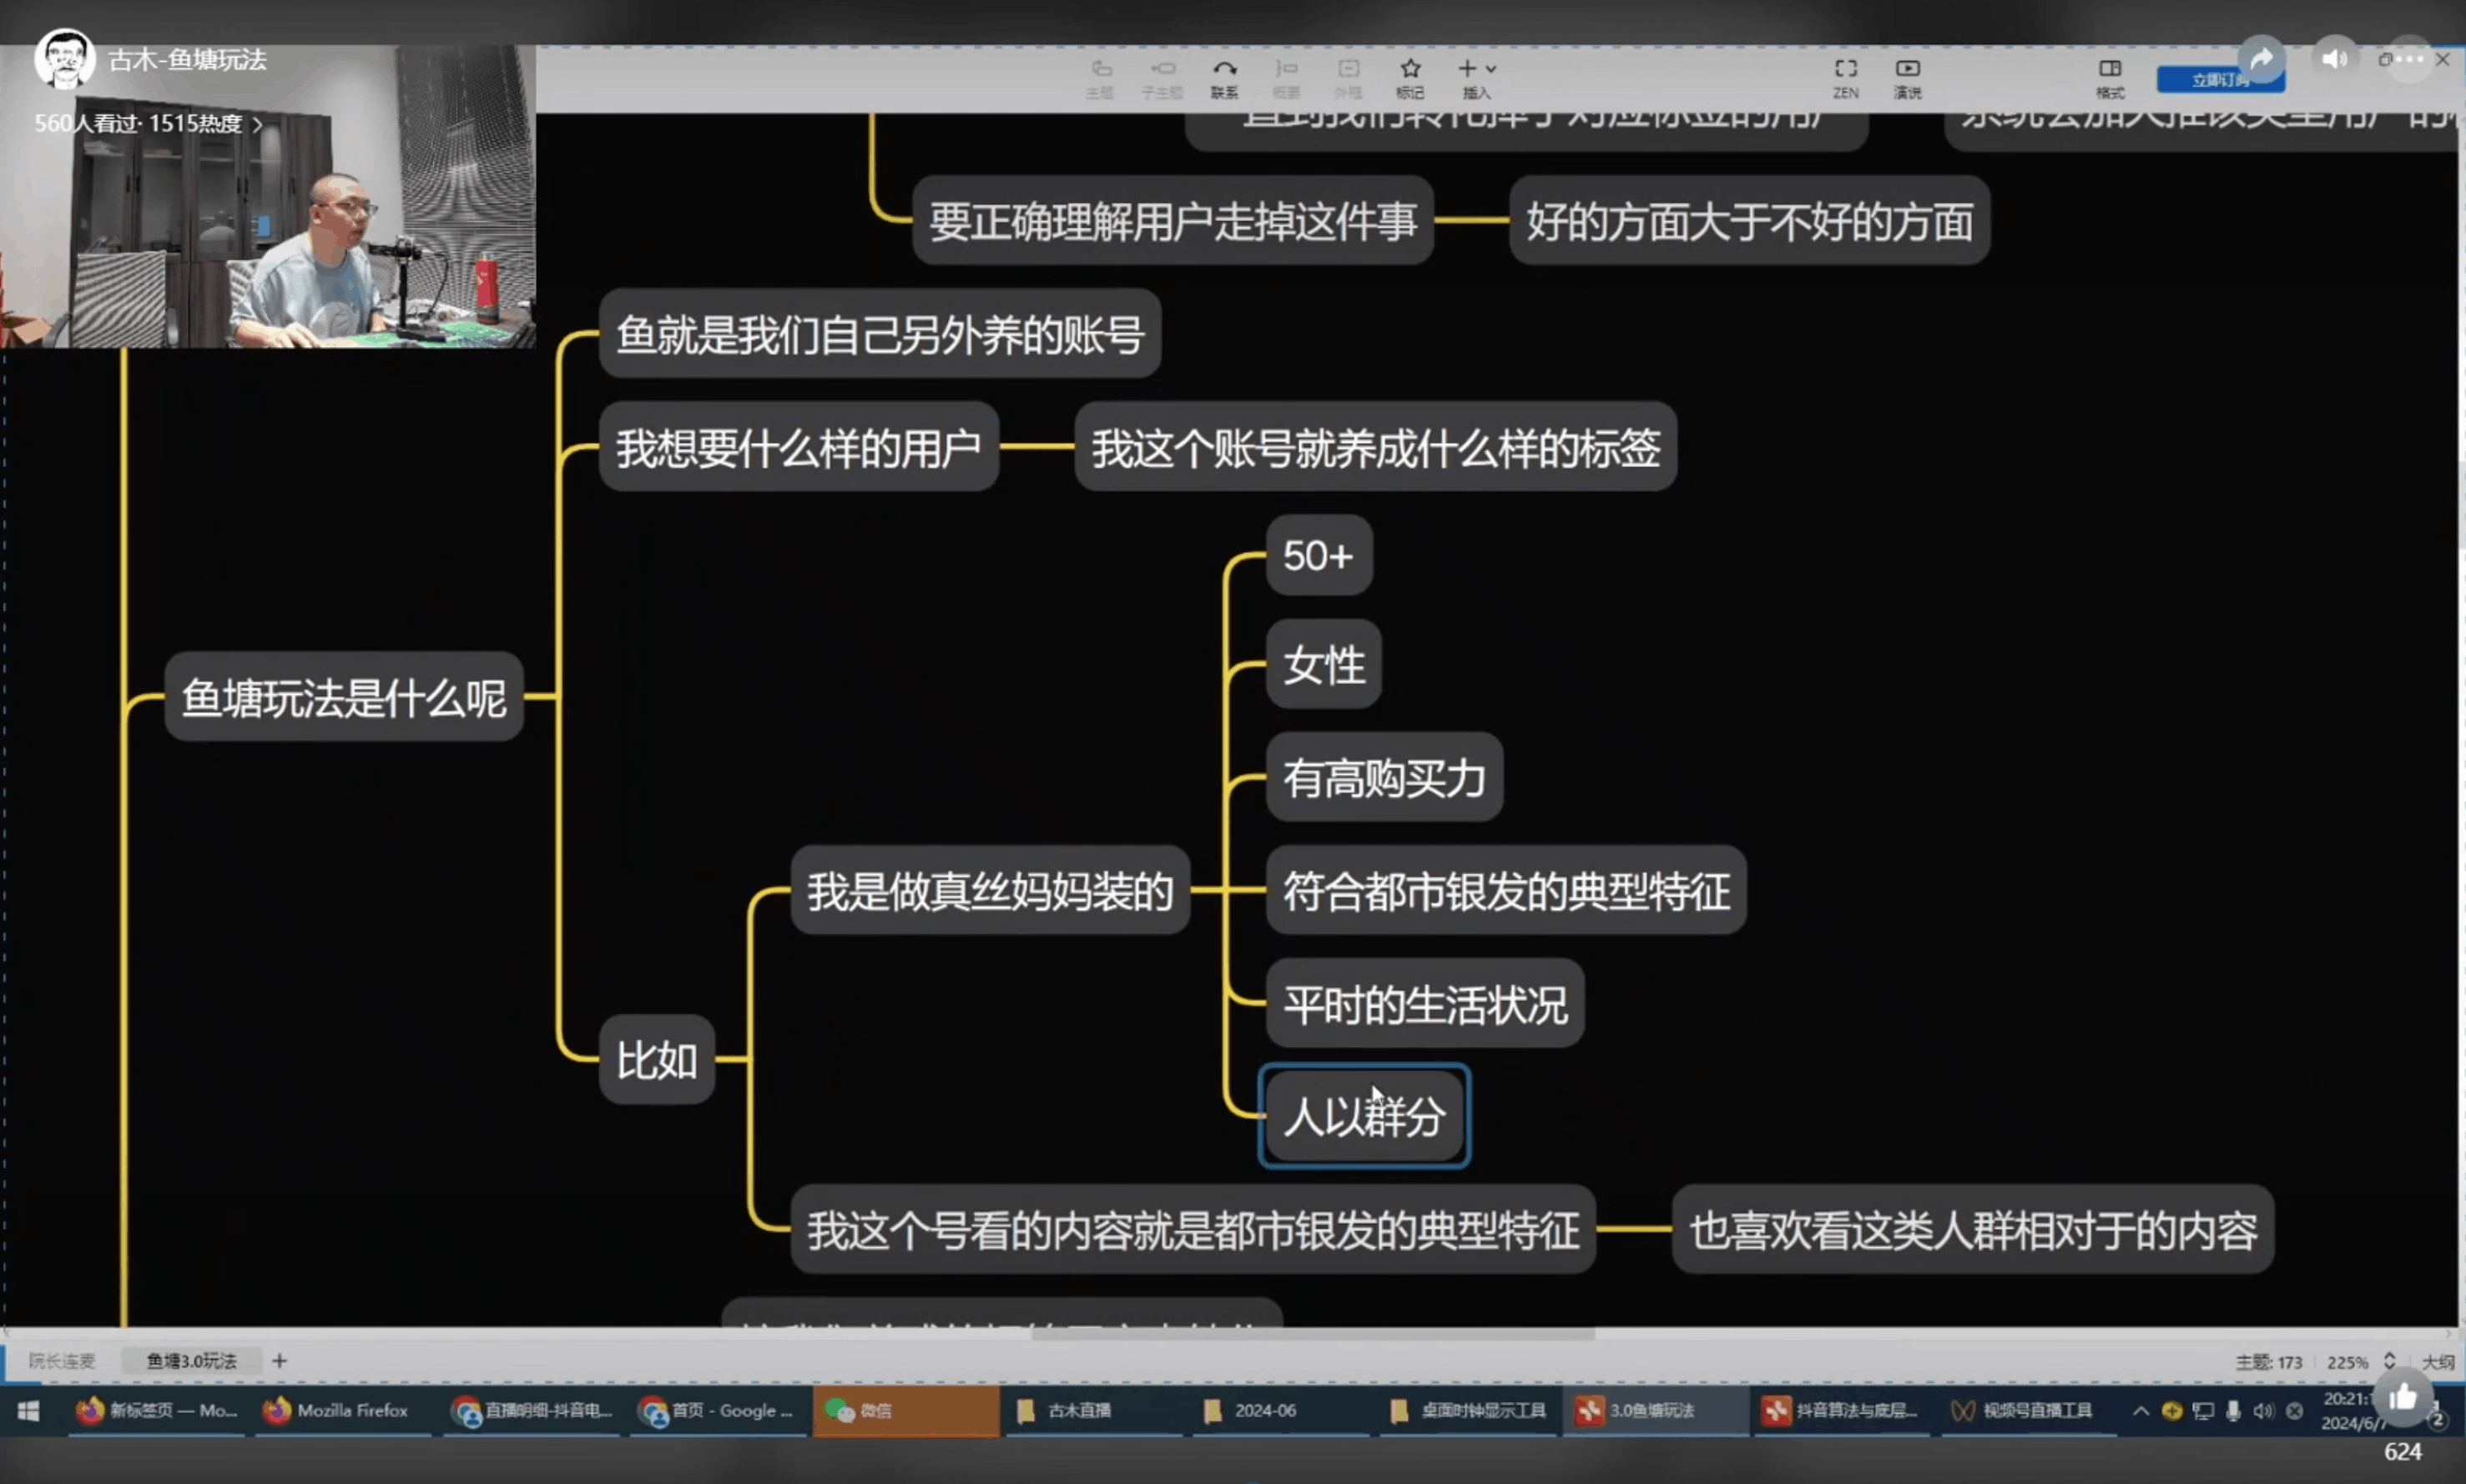This screenshot has height=1484, width=2466.
Task: Show hidden system tray icons
Action: pyautogui.click(x=2140, y=1410)
